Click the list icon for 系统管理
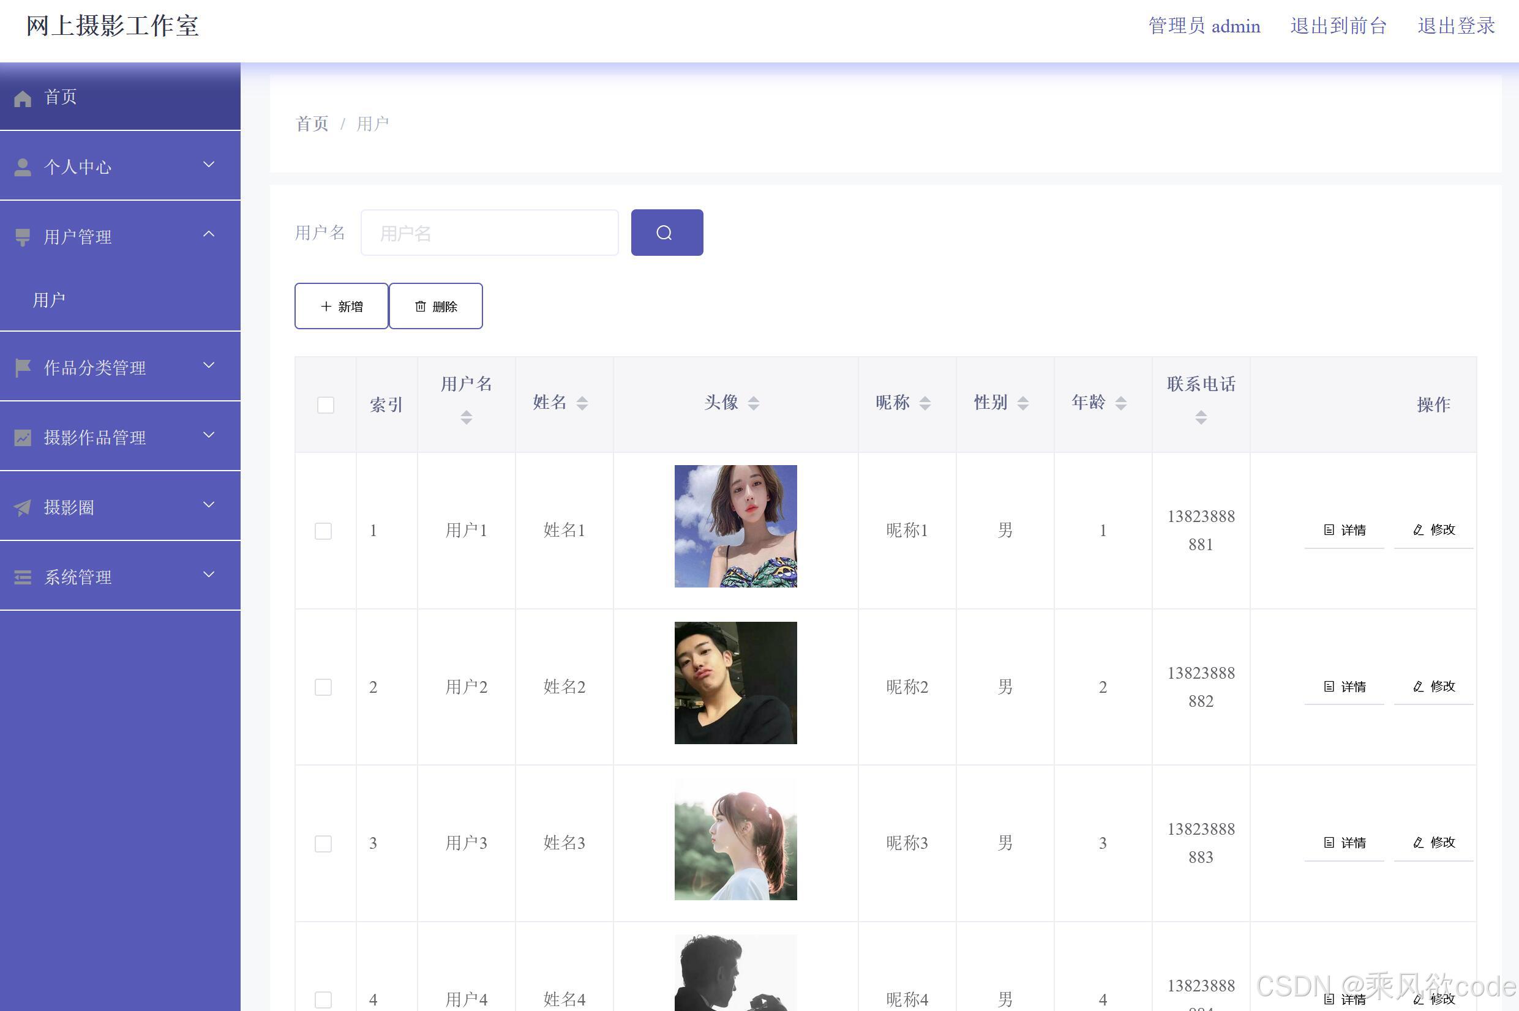The image size is (1519, 1011). tap(23, 577)
